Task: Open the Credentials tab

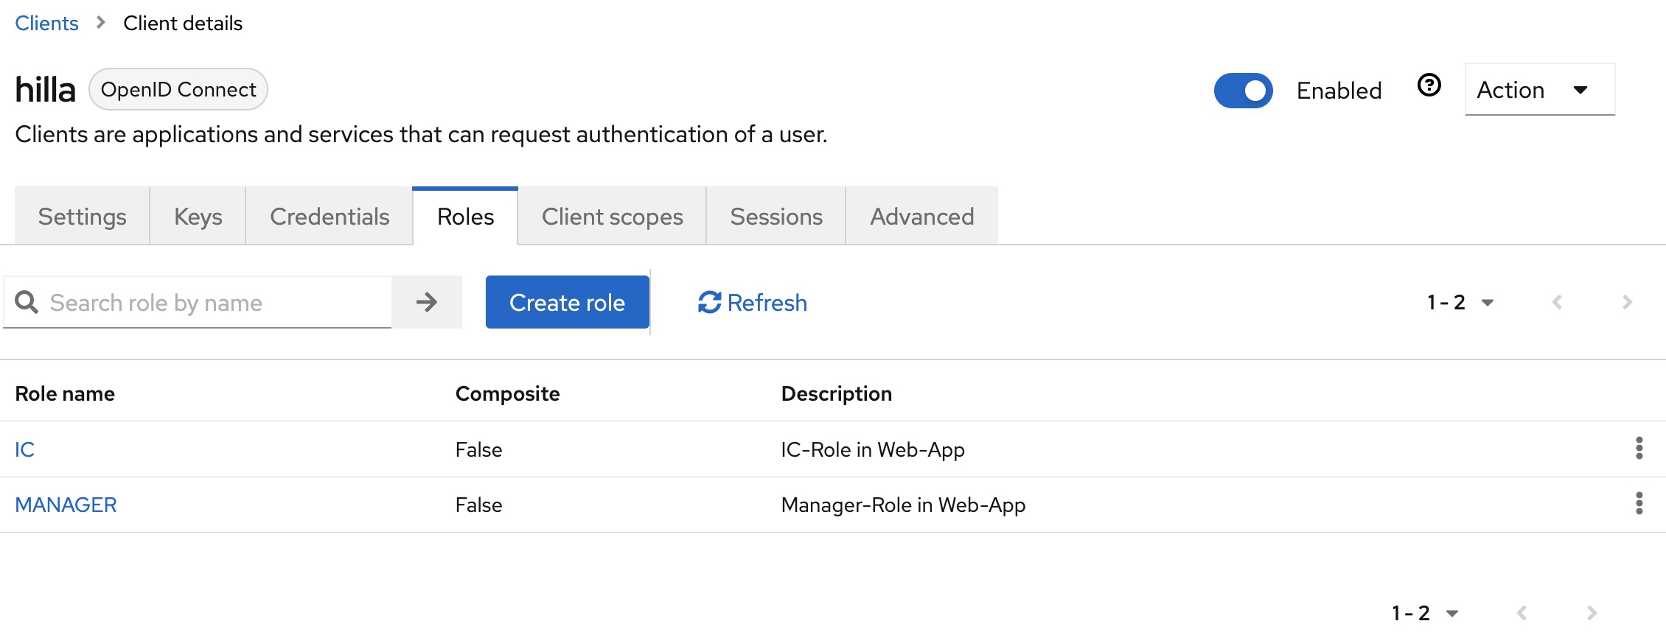Action: point(330,217)
